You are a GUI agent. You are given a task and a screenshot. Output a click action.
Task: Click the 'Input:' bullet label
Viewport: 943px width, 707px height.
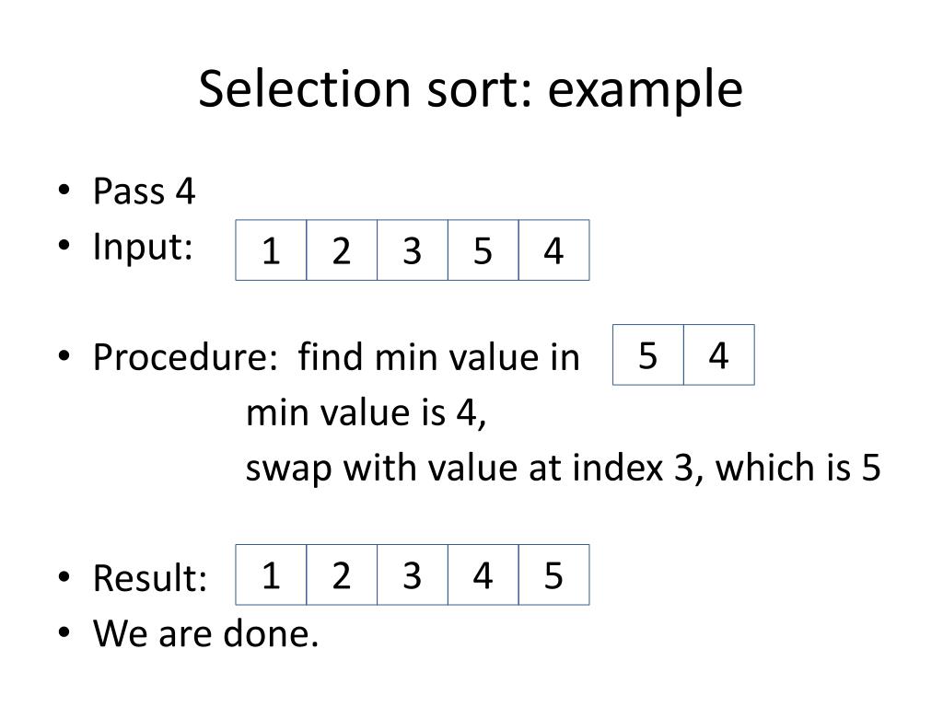pyautogui.click(x=143, y=247)
